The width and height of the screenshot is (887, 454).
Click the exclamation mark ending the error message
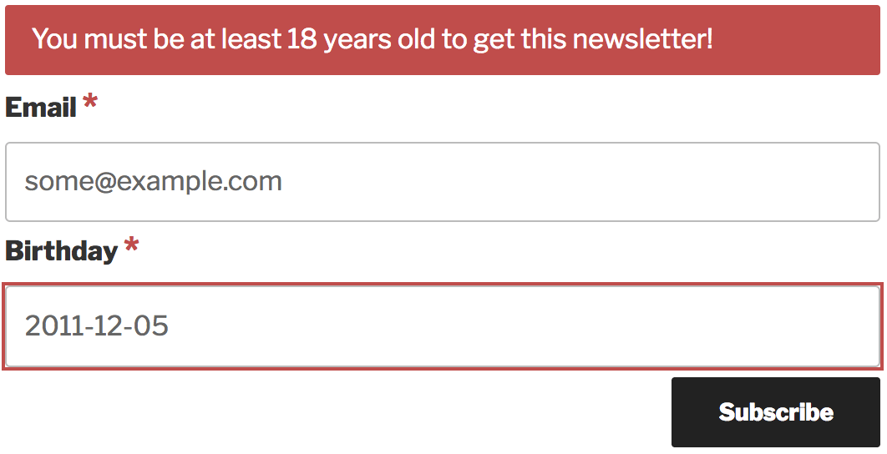(709, 39)
